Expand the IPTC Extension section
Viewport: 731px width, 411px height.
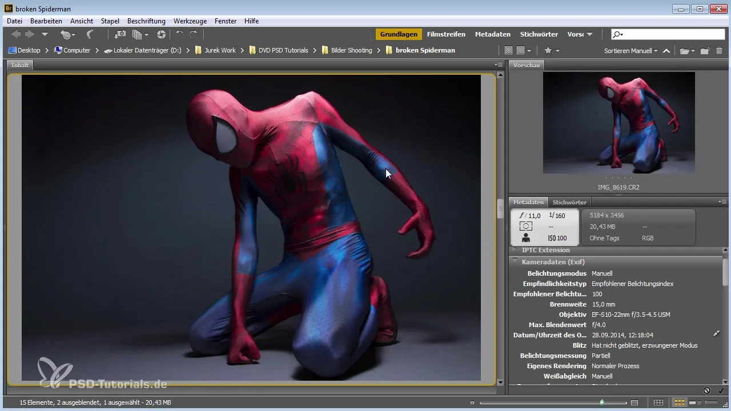point(515,250)
